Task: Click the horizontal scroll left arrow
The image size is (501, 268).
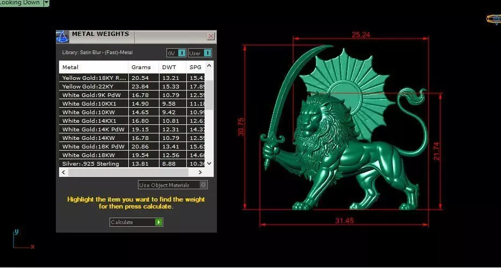Action: click(63, 172)
